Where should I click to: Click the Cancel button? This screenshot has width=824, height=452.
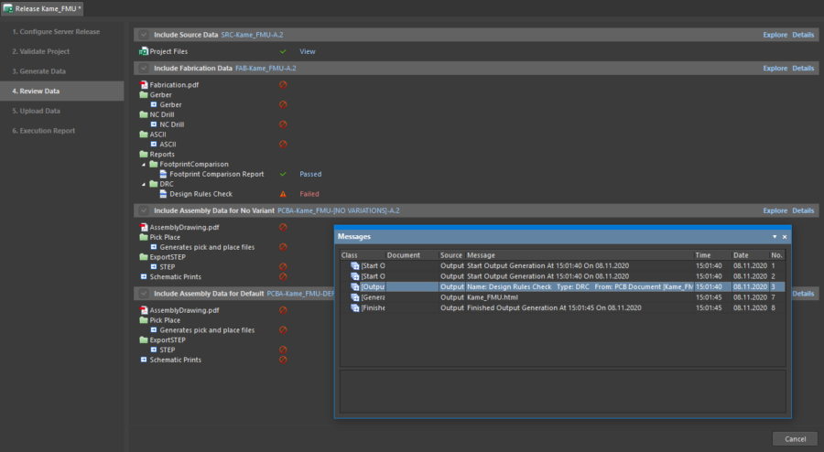point(794,438)
